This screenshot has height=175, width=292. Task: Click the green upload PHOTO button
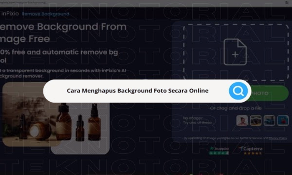269,93
